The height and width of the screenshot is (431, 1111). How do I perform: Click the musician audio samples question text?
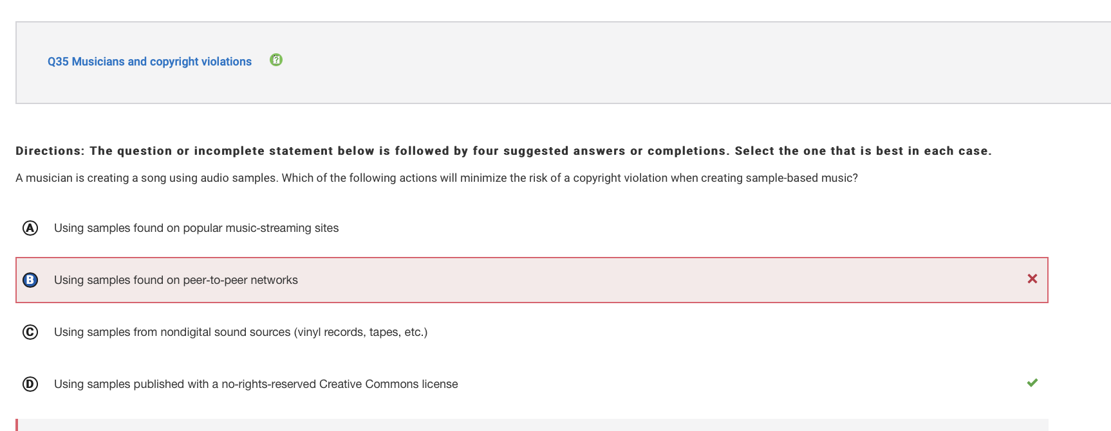(x=436, y=178)
